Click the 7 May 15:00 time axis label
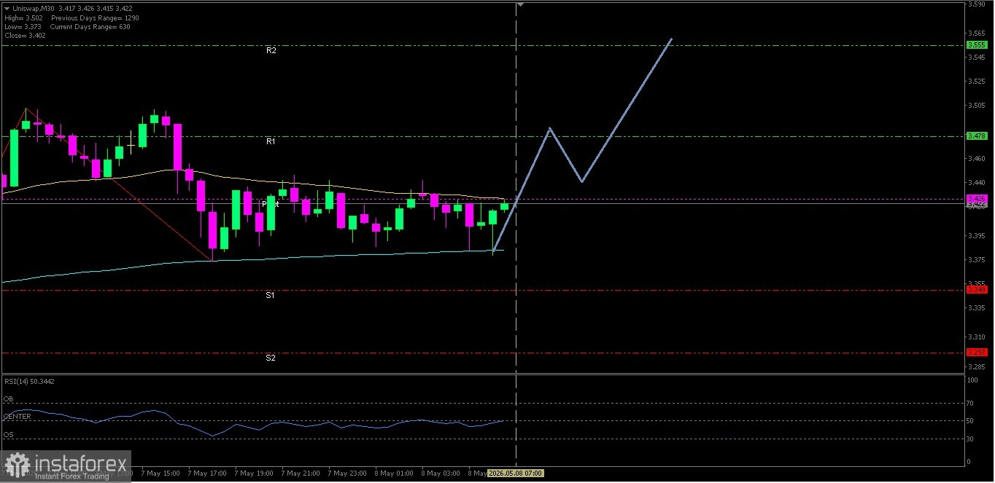The width and height of the screenshot is (995, 483). coord(160,473)
